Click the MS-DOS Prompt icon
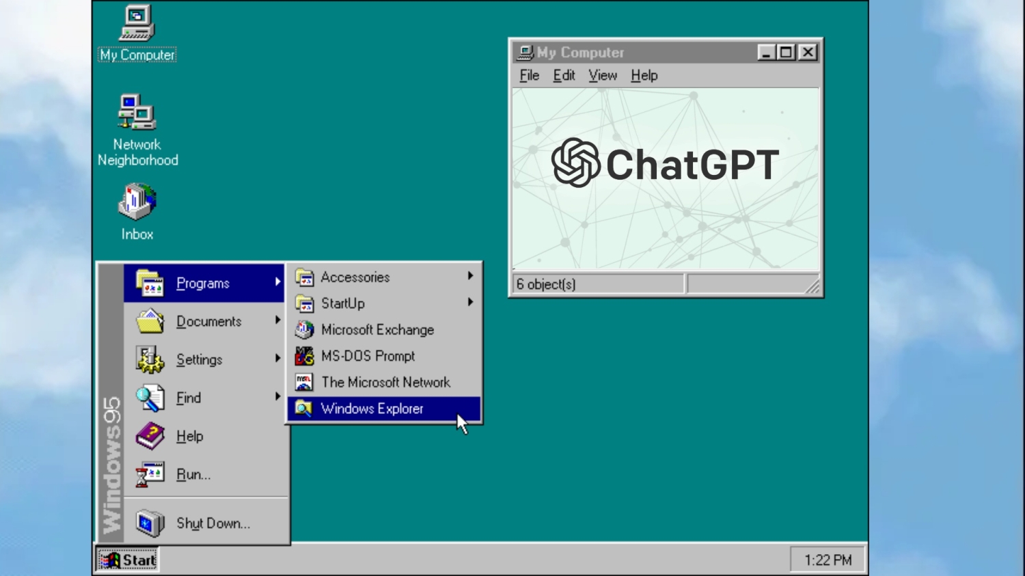1025x576 pixels. [x=304, y=356]
